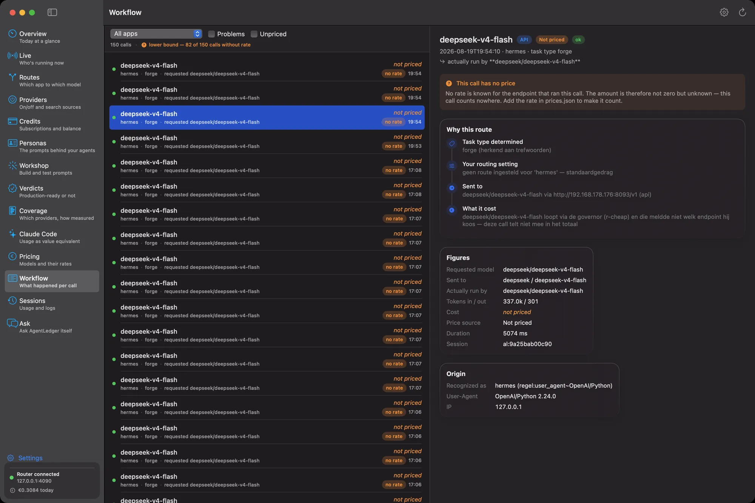Click the What it cost step icon
The height and width of the screenshot is (503, 755).
click(451, 210)
